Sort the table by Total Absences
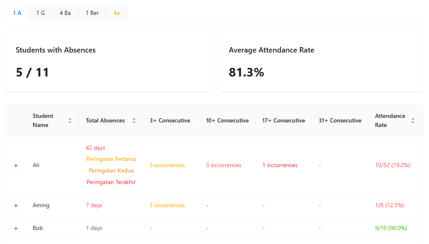Viewport: 429px width, 244px height. [134, 120]
